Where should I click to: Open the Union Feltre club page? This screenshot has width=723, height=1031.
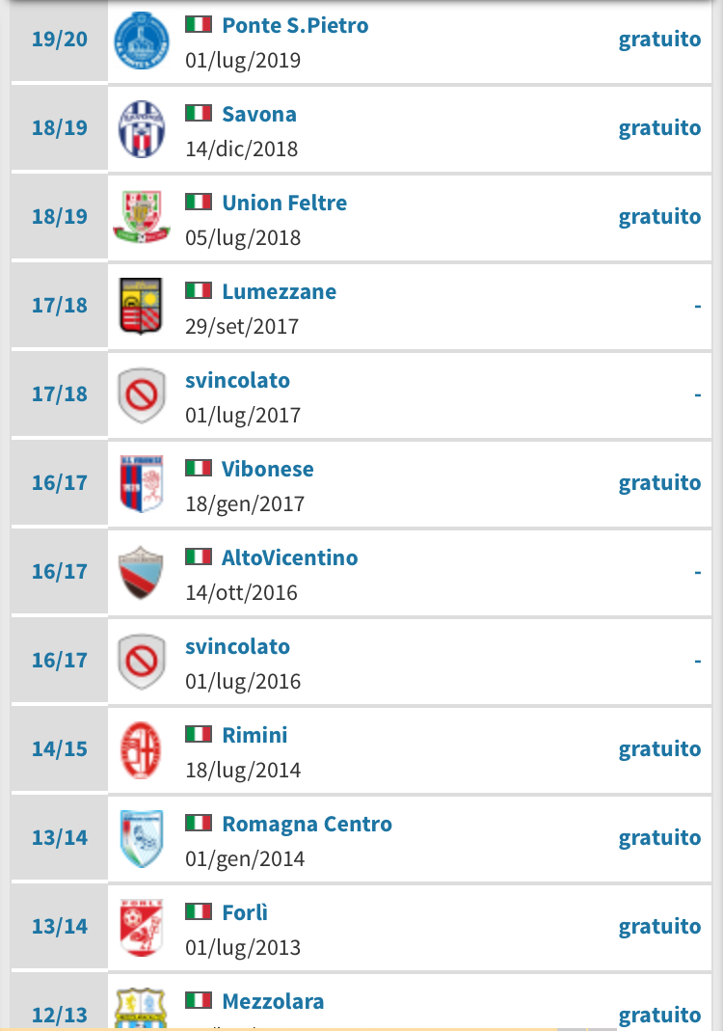[x=284, y=203]
